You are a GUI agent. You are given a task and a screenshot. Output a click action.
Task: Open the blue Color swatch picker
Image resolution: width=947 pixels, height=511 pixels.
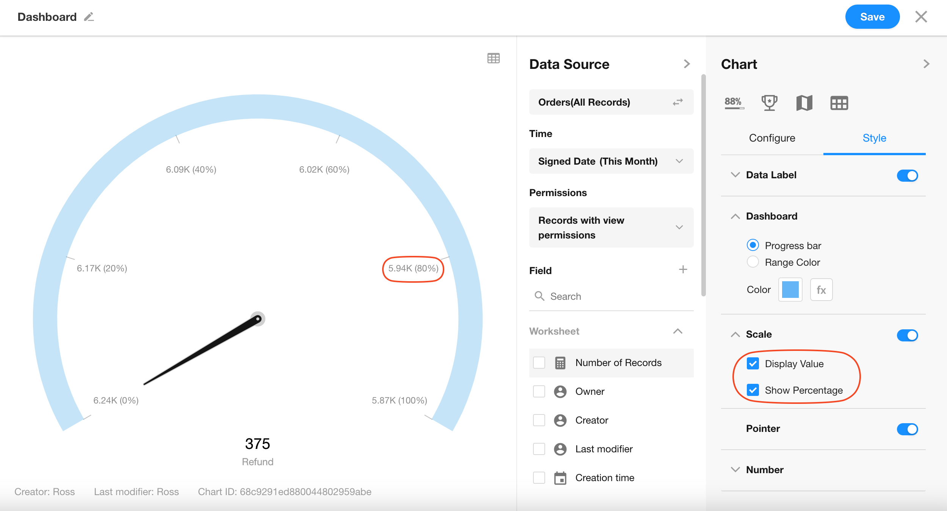(x=790, y=290)
